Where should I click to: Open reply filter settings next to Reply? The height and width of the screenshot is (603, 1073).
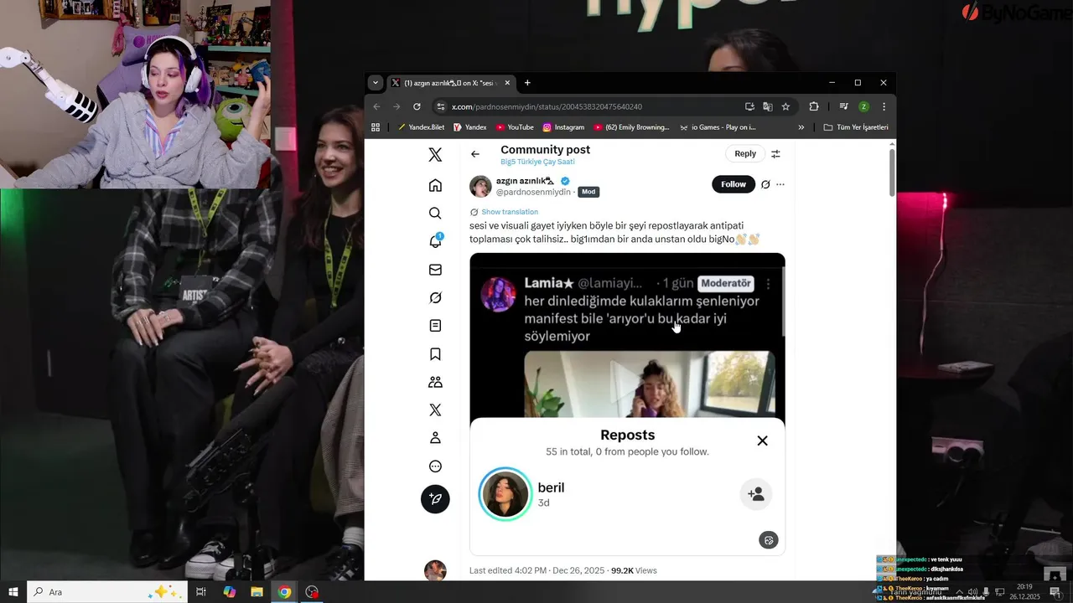click(x=775, y=154)
